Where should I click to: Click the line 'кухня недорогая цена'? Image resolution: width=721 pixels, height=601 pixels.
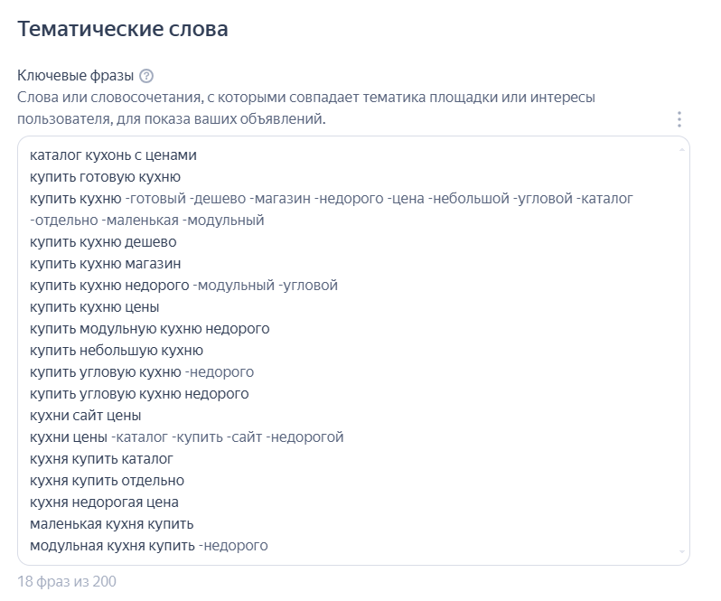(x=104, y=502)
